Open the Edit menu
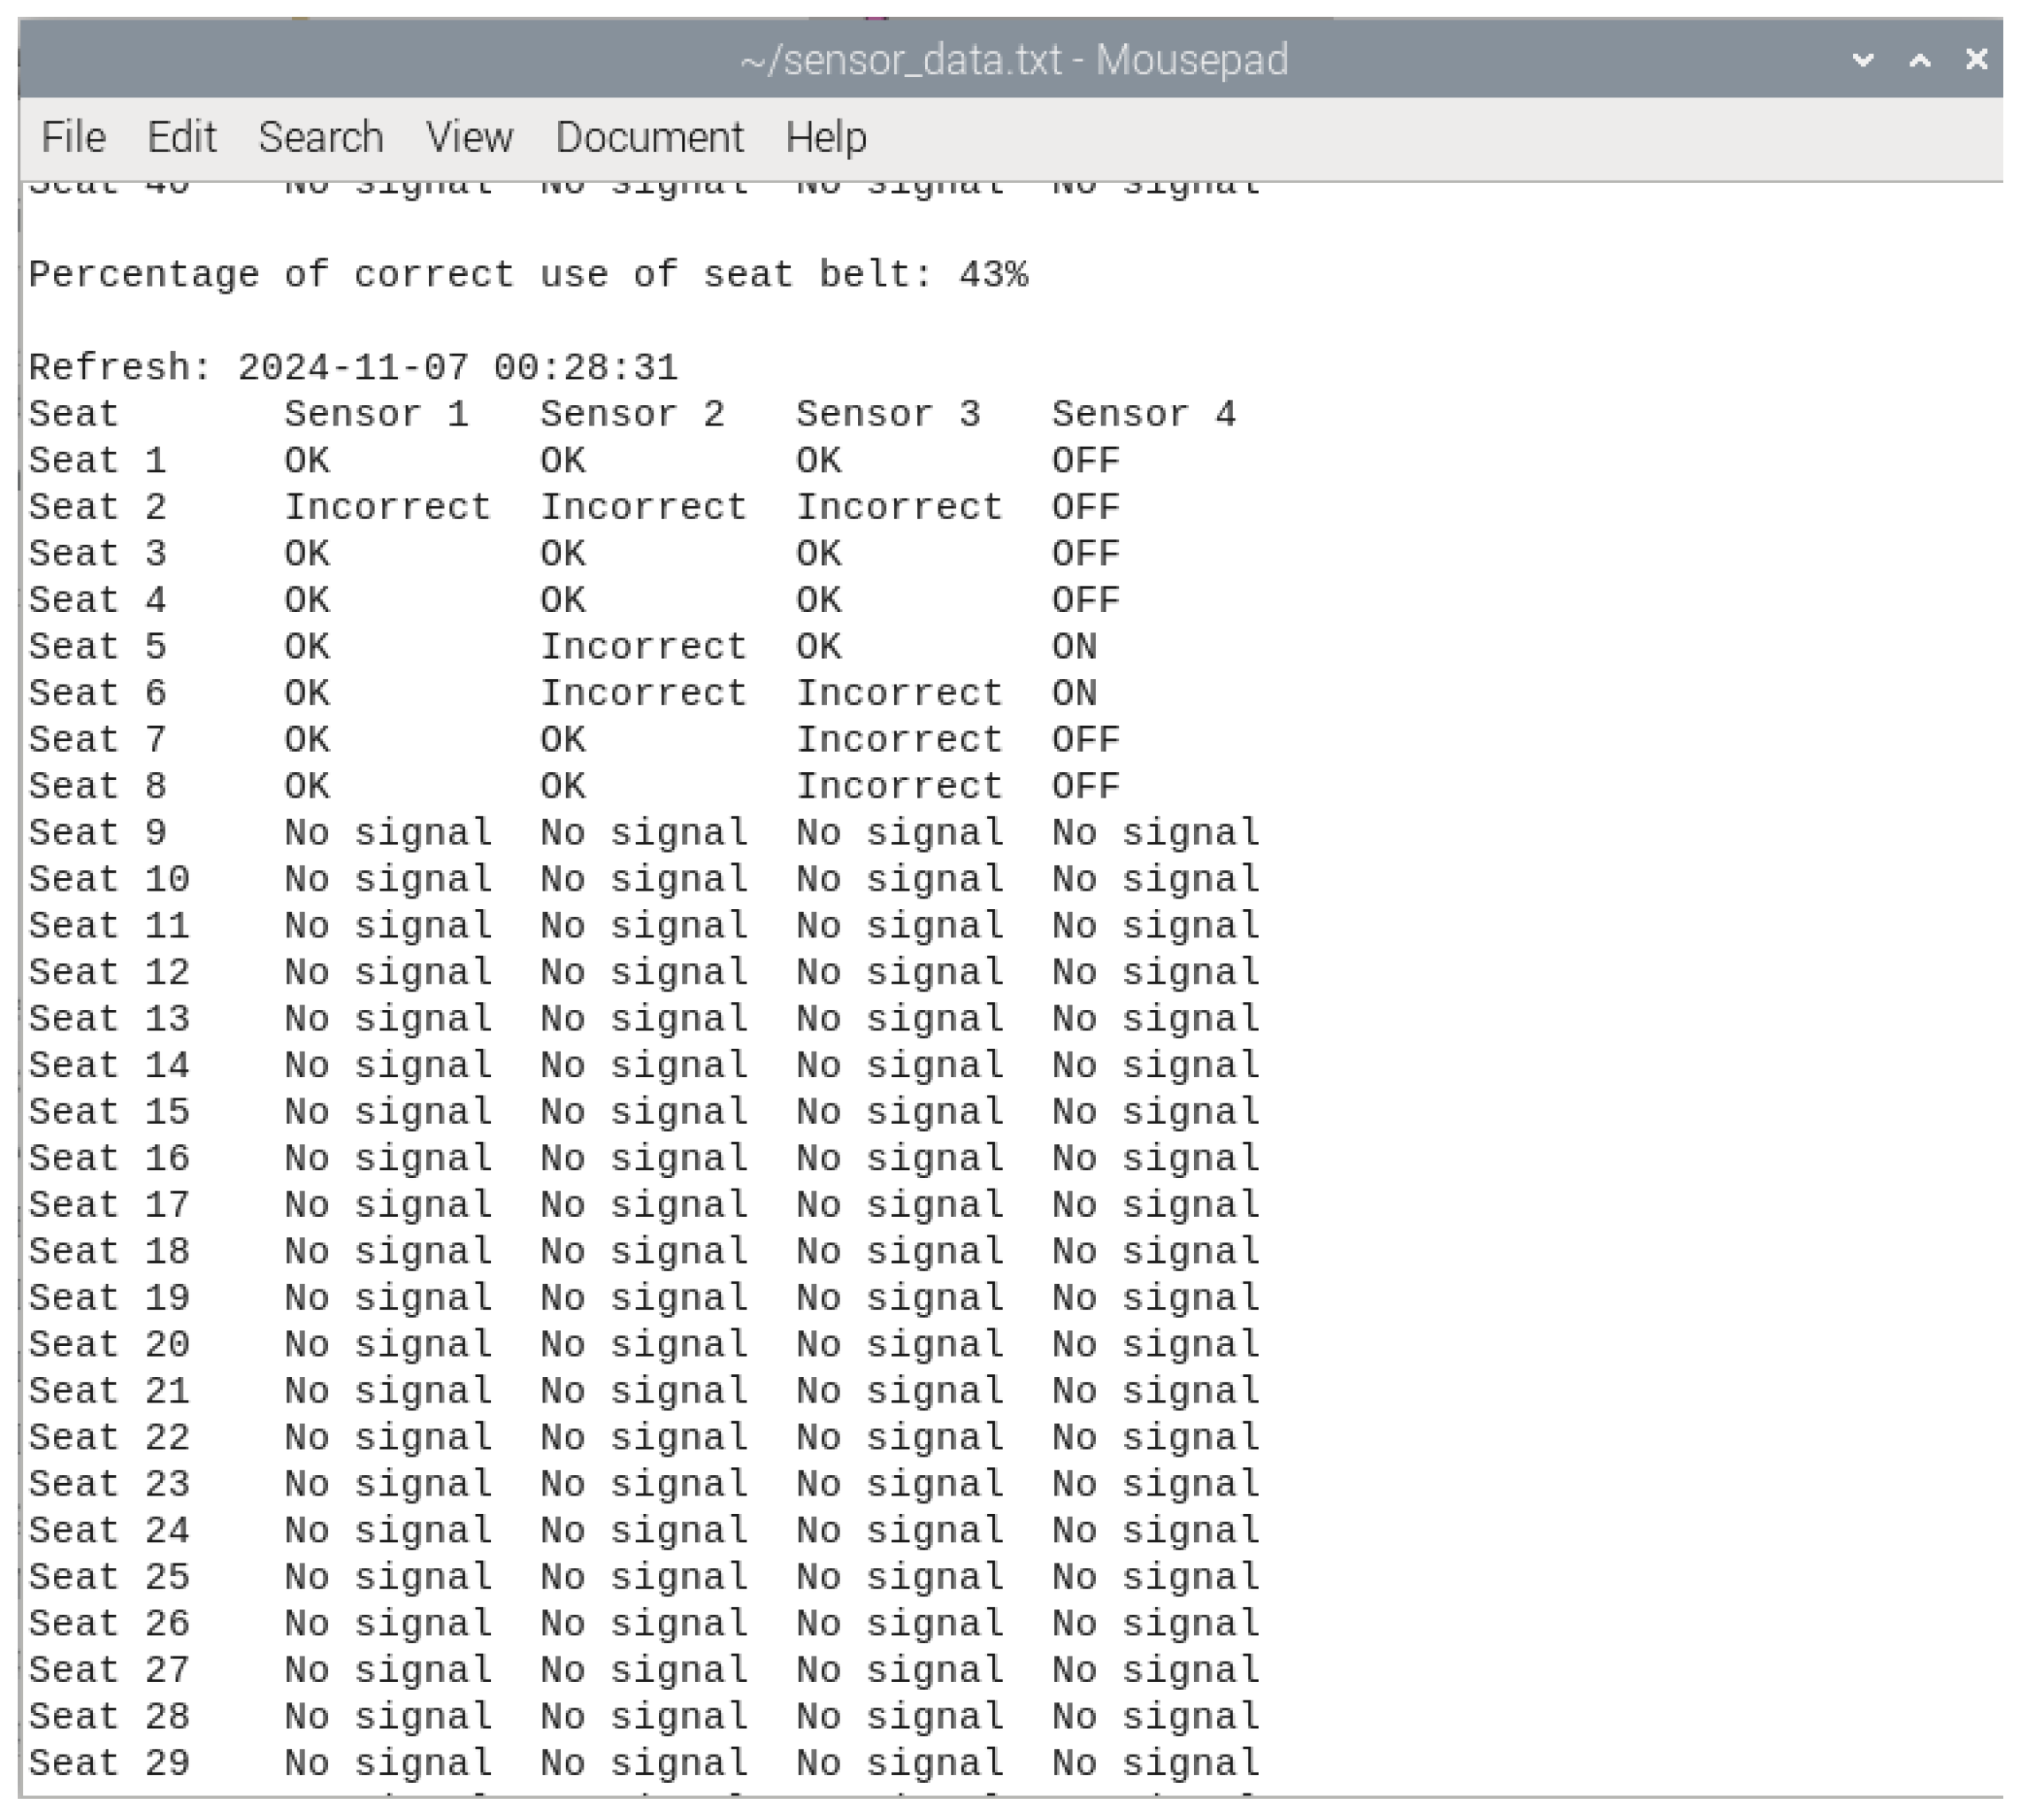This screenshot has height=1820, width=2021. 183,137
